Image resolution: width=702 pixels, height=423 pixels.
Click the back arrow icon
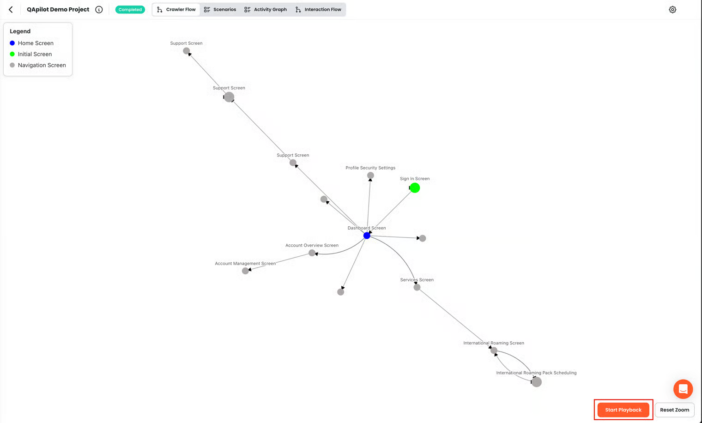coord(11,9)
